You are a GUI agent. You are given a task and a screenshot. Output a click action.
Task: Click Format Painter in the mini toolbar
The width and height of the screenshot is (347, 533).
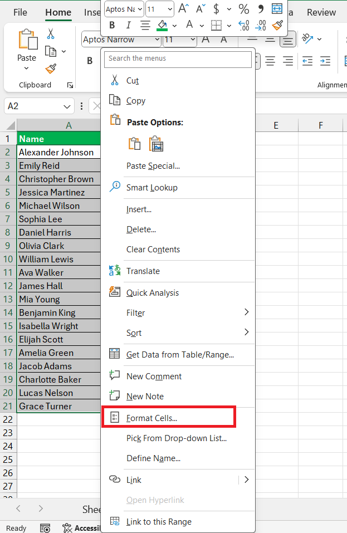(x=277, y=25)
